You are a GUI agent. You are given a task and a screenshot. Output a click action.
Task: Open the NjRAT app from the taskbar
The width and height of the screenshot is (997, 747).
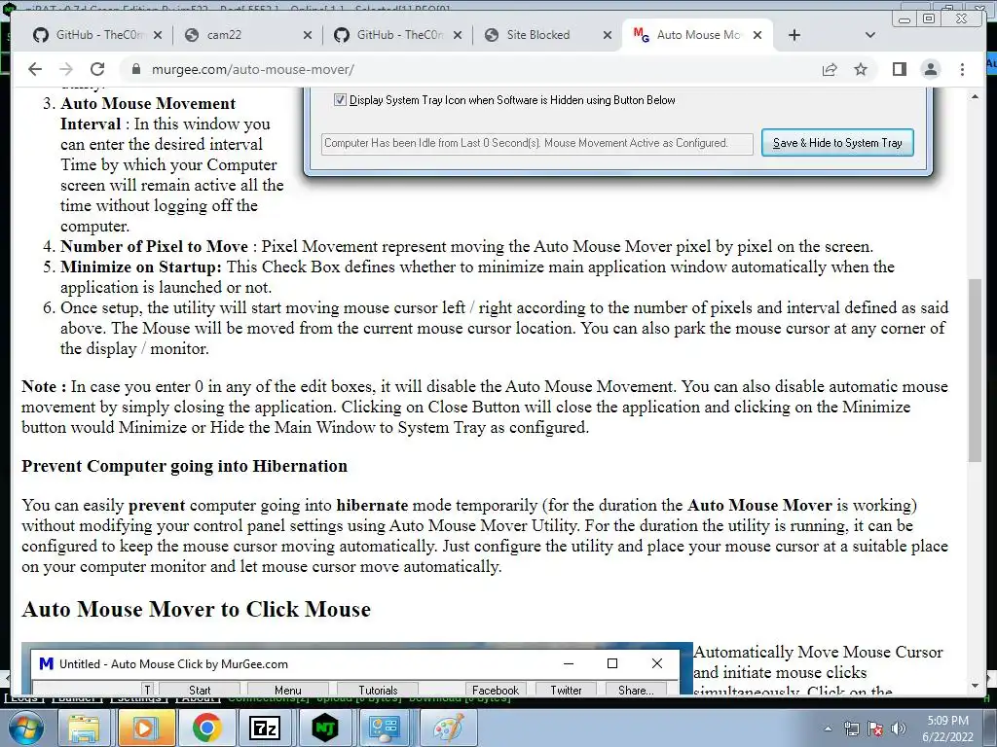pos(325,728)
